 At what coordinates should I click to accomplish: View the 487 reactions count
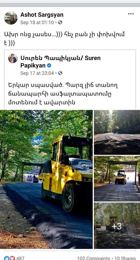point(20,258)
